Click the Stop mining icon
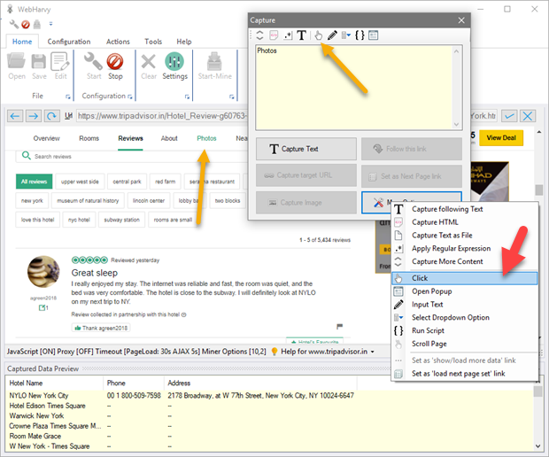This screenshot has width=549, height=457. pyautogui.click(x=115, y=65)
